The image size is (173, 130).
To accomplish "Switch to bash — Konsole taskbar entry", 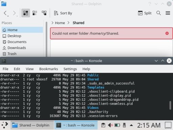I will pos(76,125).
